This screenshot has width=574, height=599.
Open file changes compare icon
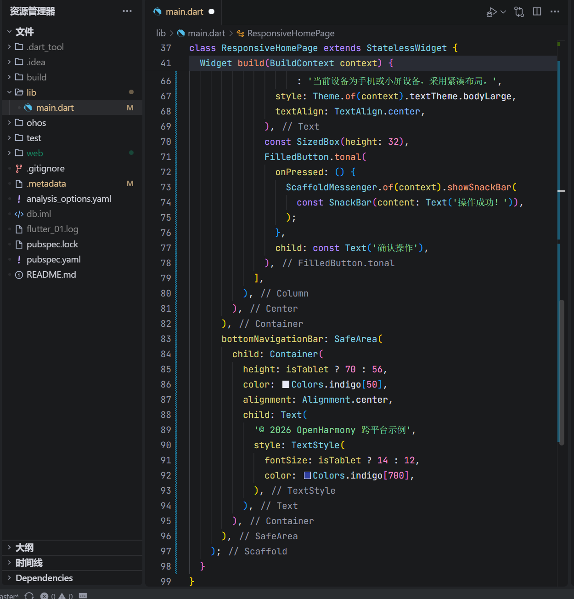[x=519, y=12]
